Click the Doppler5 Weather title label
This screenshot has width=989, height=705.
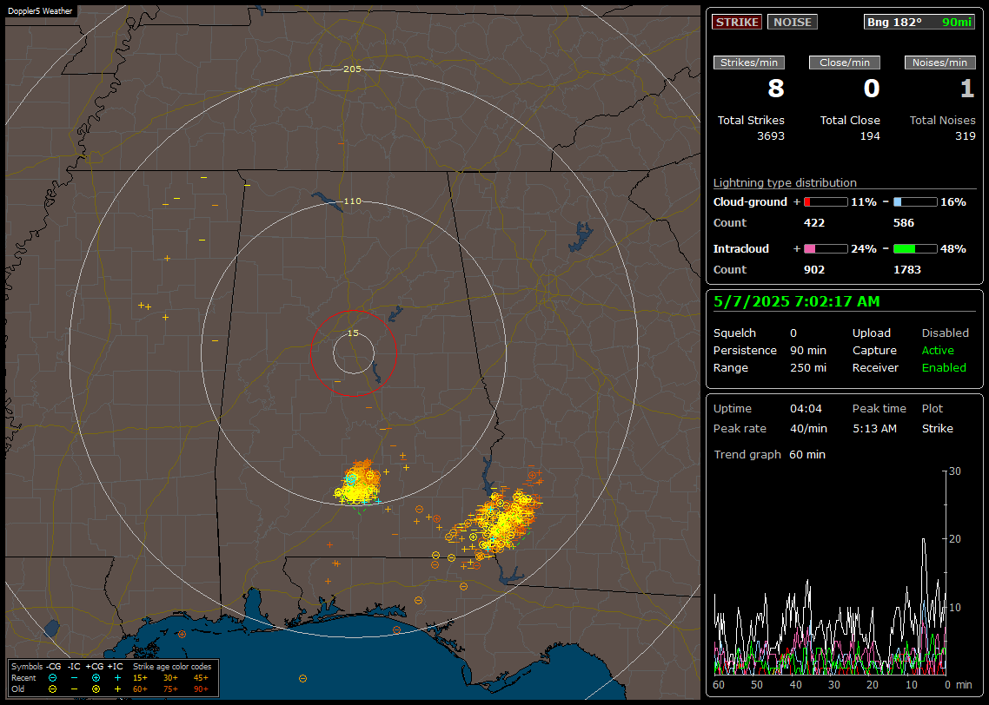(x=40, y=11)
